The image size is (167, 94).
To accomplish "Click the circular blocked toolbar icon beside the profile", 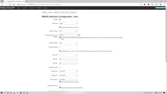I will click(157, 4).
